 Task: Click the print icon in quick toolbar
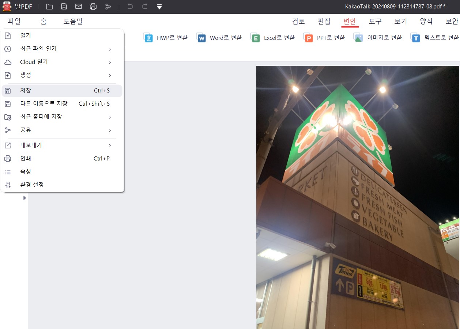click(93, 6)
